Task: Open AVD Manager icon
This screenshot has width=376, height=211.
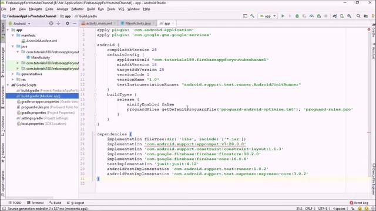Action: point(342,16)
